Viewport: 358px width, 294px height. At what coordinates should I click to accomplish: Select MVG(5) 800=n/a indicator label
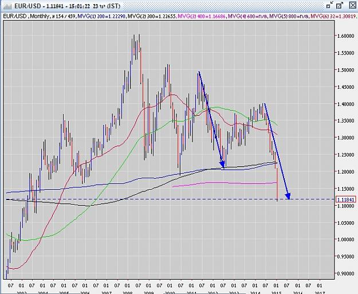[x=289, y=16]
